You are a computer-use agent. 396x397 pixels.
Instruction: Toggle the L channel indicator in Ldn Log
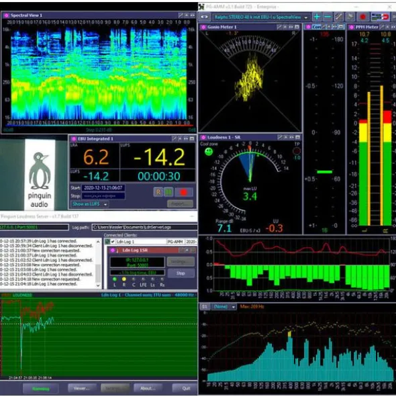tap(115, 279)
